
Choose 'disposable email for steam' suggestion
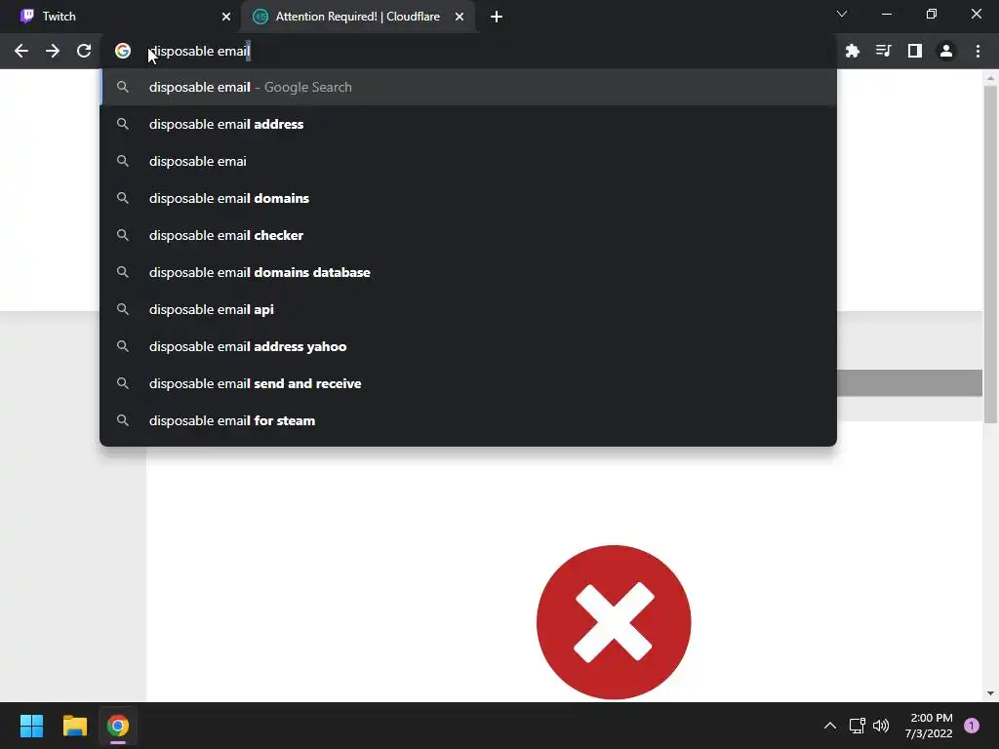pos(468,420)
